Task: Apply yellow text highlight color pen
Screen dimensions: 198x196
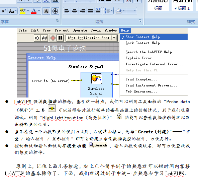Action: click(x=23, y=11)
